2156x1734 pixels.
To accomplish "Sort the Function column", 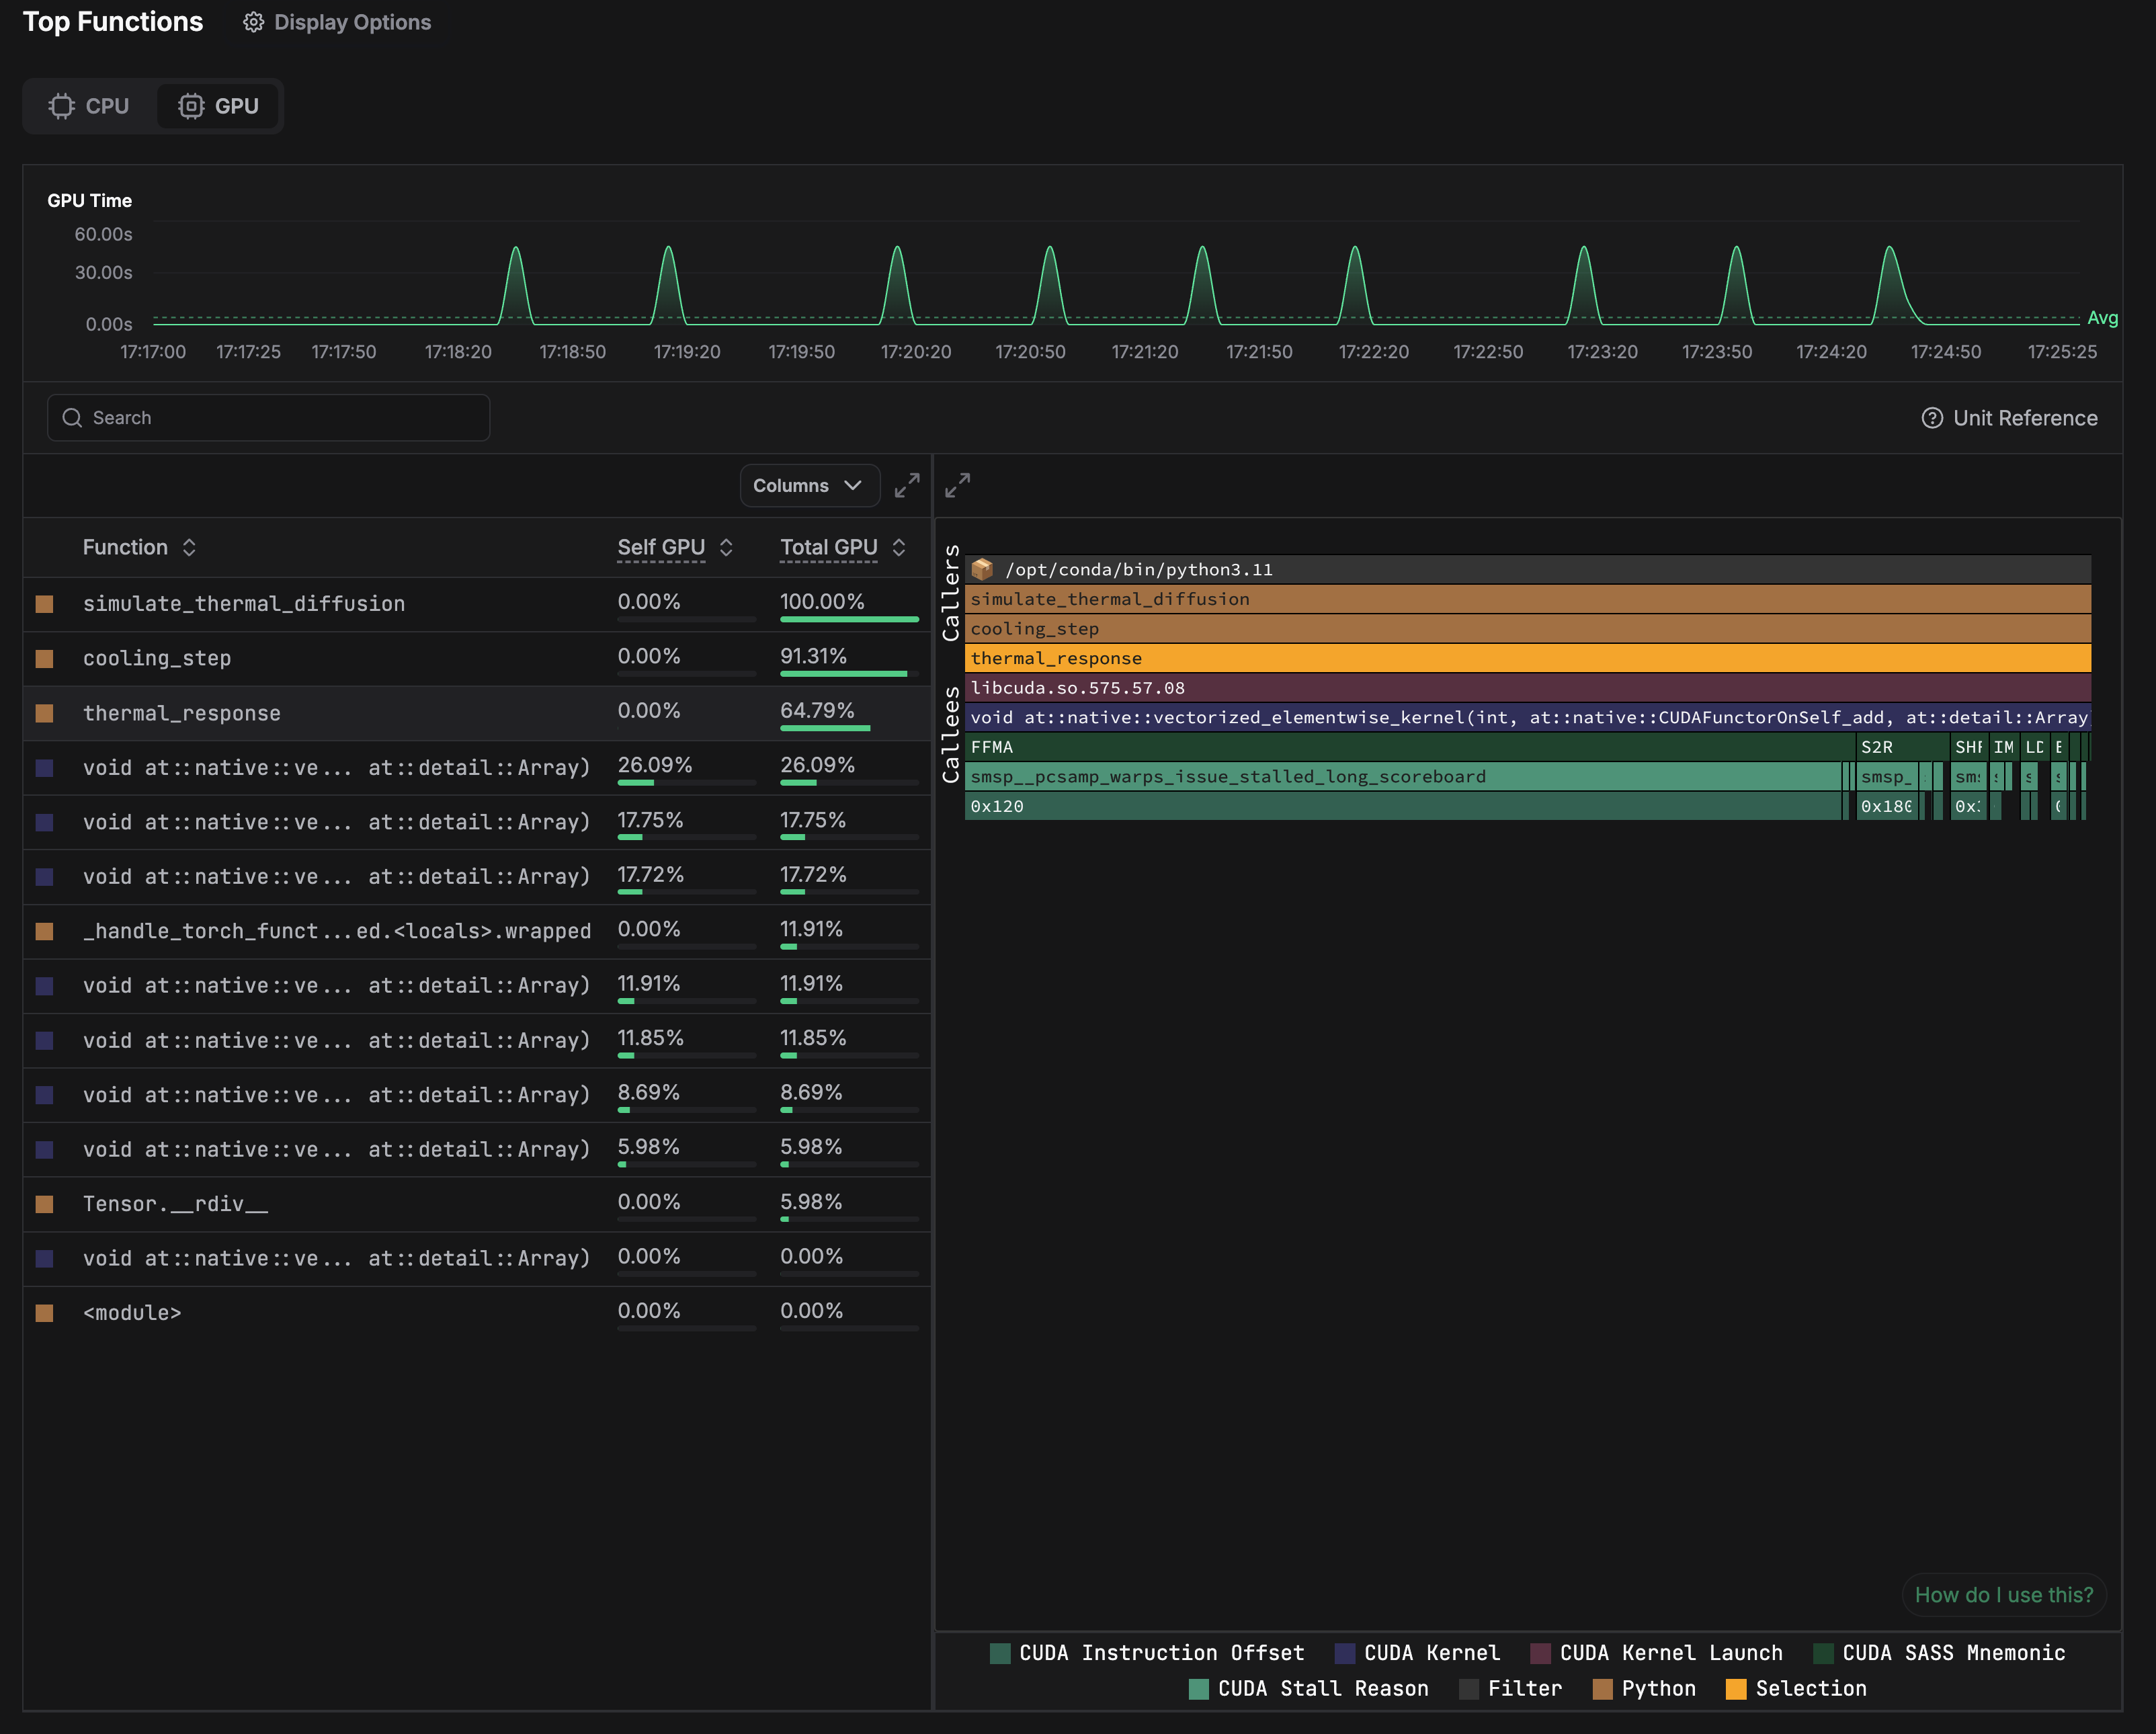I will pos(139,547).
